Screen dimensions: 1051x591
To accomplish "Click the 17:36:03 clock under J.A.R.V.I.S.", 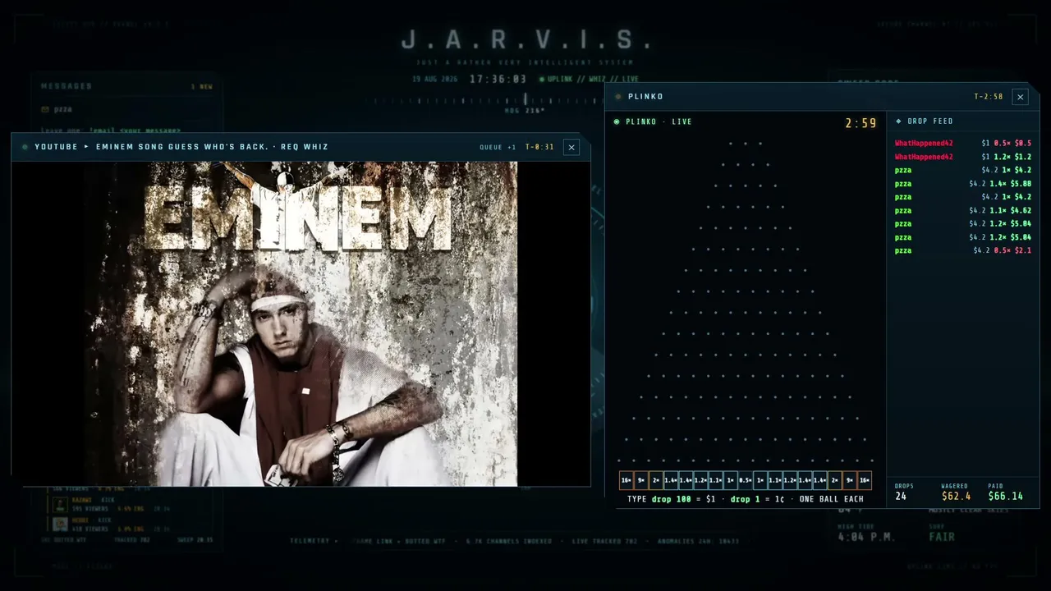I will 498,80.
